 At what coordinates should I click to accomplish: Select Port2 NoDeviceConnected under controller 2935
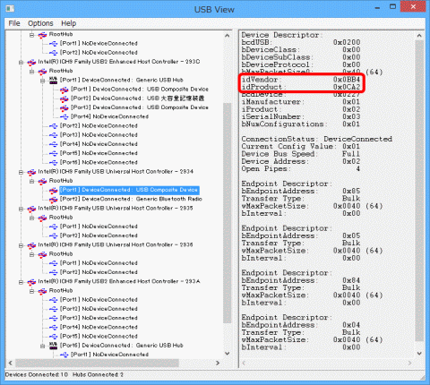tap(99, 235)
